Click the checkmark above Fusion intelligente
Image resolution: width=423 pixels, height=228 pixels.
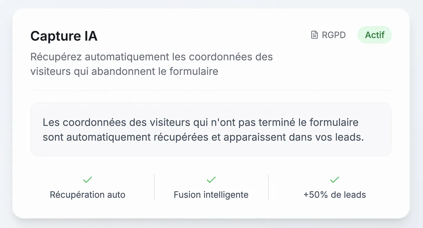pyautogui.click(x=211, y=180)
